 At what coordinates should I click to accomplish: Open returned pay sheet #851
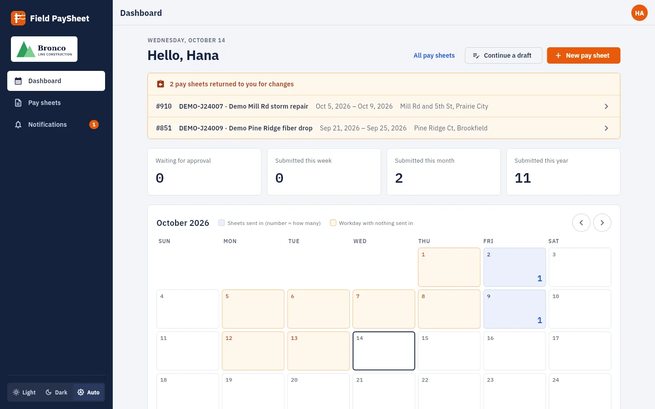click(384, 128)
